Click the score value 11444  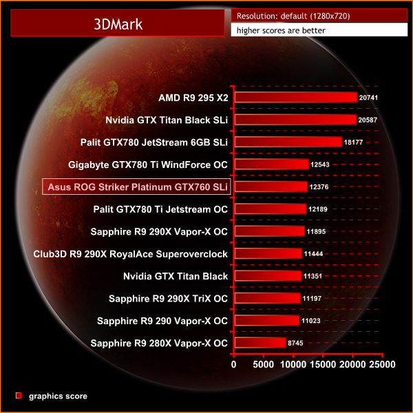(x=313, y=253)
